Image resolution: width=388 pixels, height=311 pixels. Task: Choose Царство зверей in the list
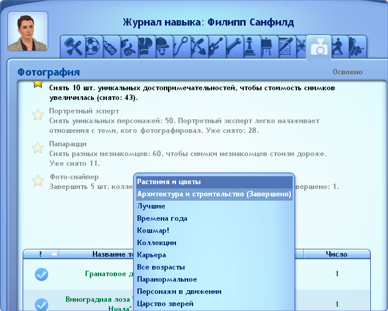coord(214,304)
